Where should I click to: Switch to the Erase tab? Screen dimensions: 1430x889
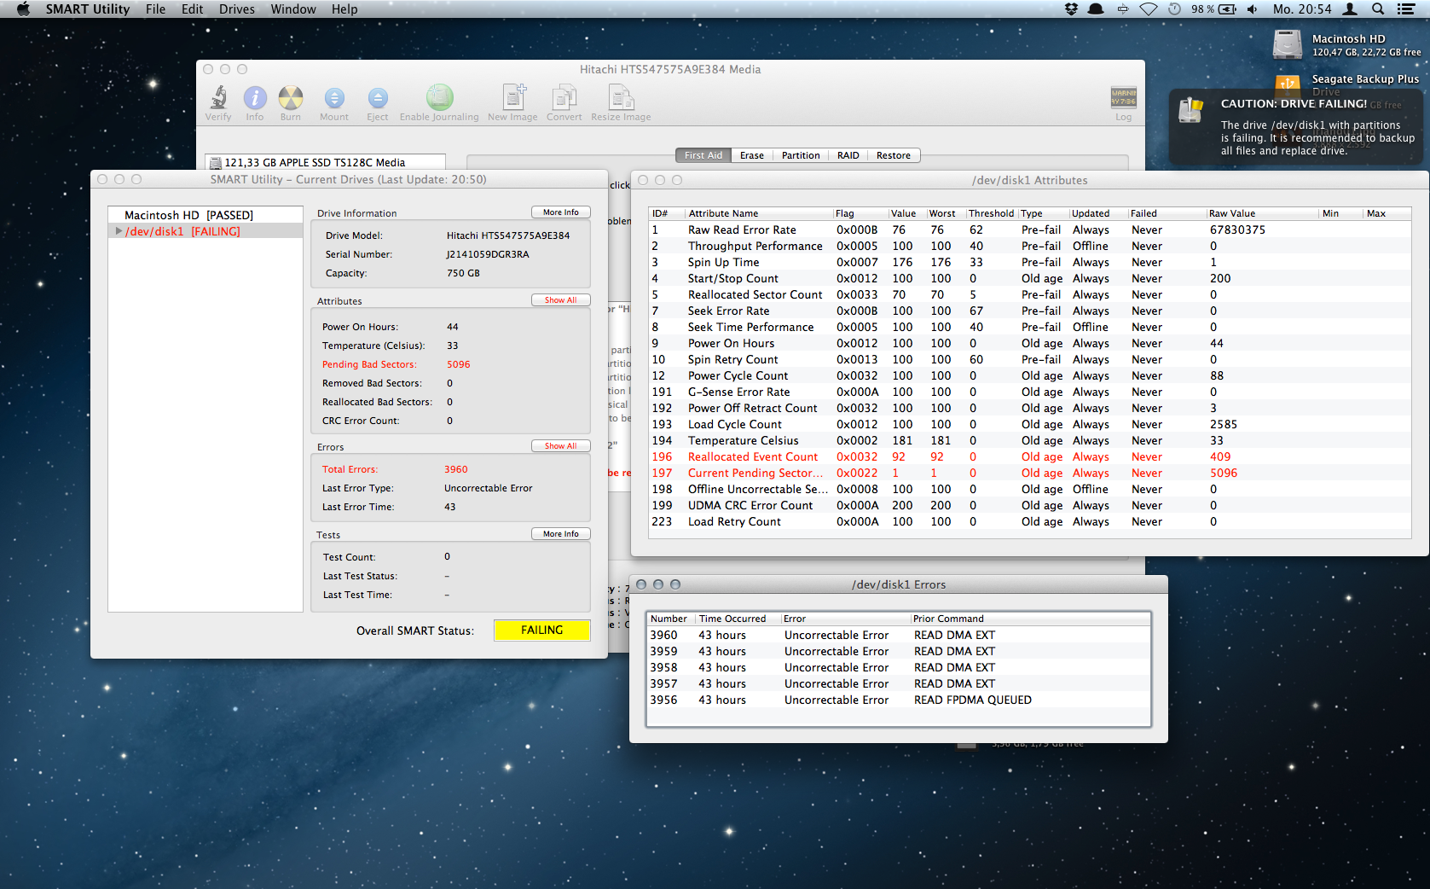(x=752, y=155)
